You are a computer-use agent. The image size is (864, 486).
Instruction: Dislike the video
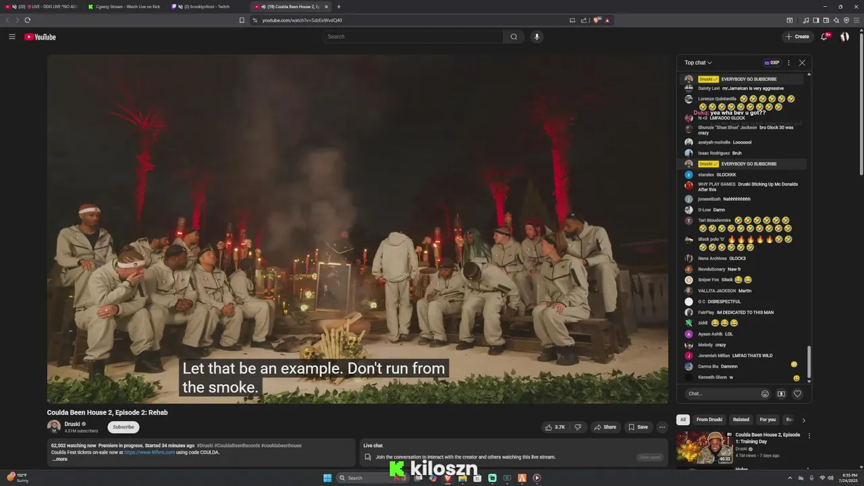[577, 427]
